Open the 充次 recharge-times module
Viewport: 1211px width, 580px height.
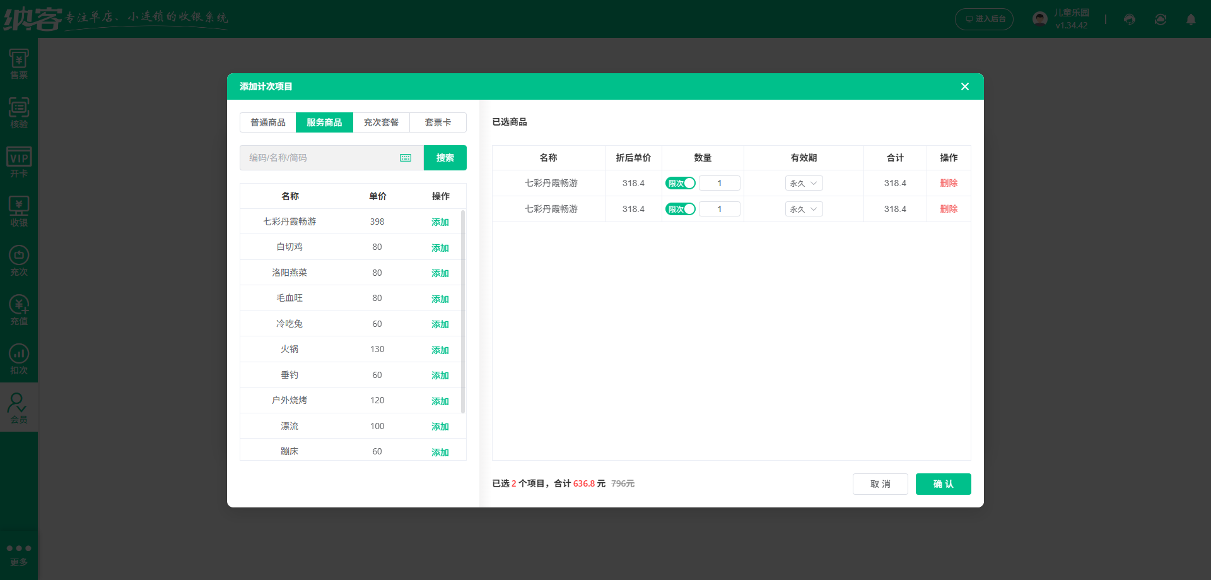pos(19,261)
